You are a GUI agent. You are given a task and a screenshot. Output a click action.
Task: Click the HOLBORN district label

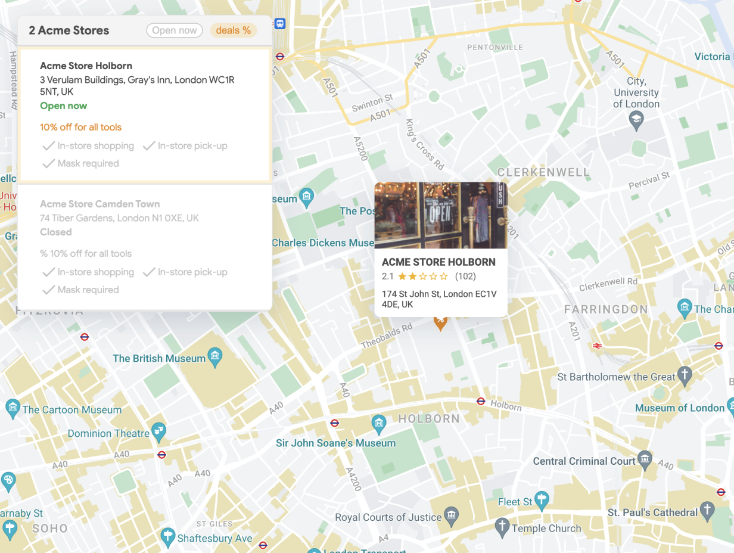point(429,419)
